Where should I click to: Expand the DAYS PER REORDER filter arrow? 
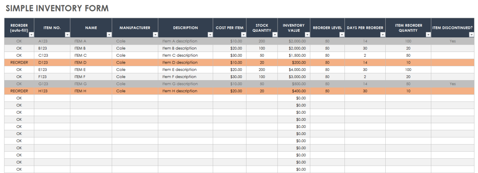[382, 35]
